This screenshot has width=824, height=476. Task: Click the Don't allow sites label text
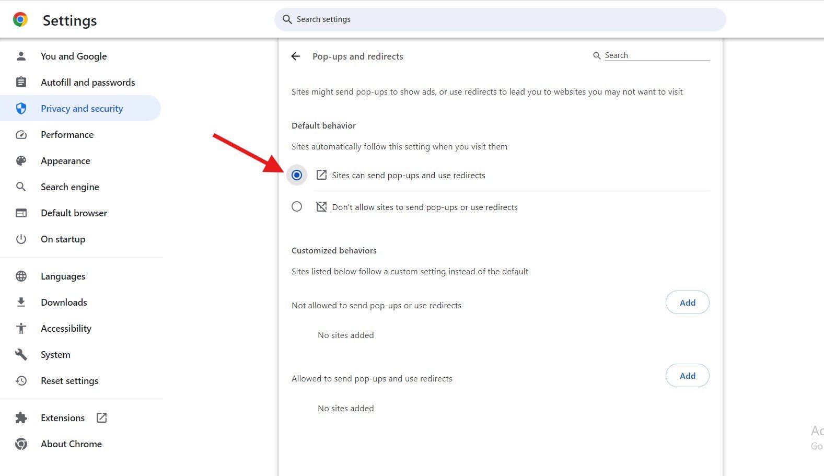(425, 207)
